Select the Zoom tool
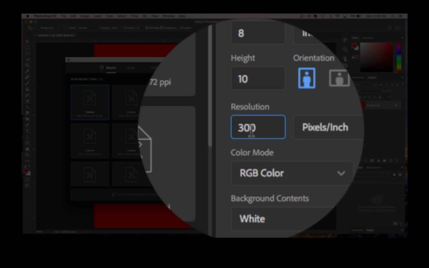The height and width of the screenshot is (268, 429). click(27, 155)
